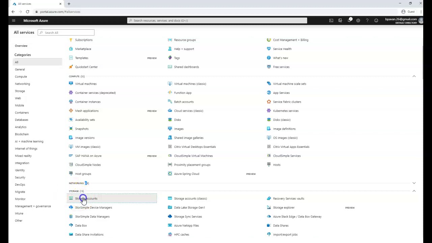Screen dimensions: 432x243
Task: Open App Services
Action: click(281, 93)
